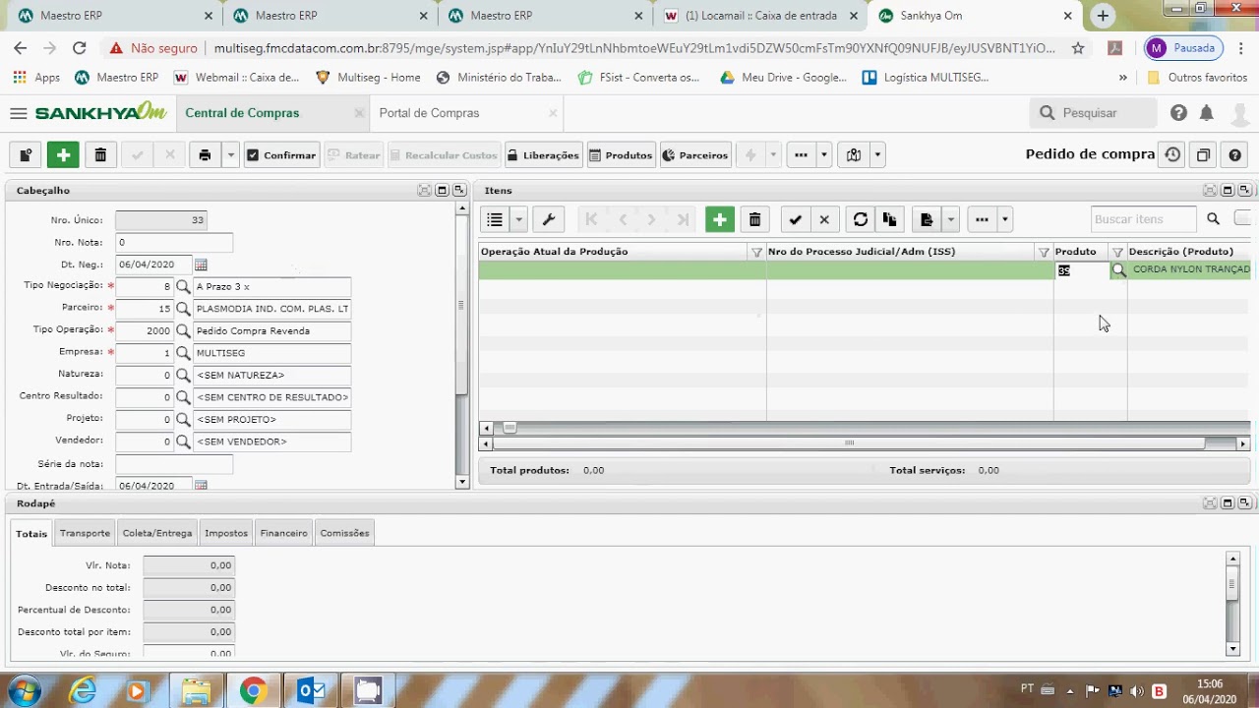1259x708 pixels.
Task: Refresh the items grid
Action: tap(861, 219)
